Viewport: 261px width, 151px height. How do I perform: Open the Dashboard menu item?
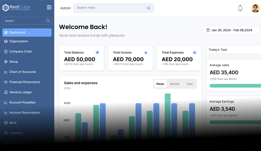27,33
